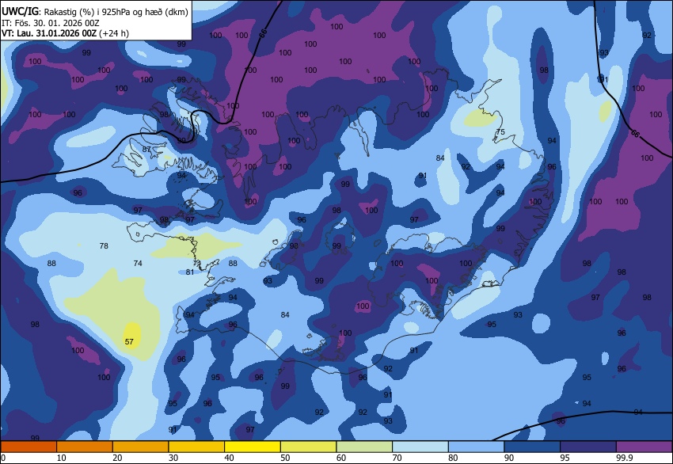Click the title line 'Rakastig (%) i 925hPa og hæð (dkm)'

116,12
